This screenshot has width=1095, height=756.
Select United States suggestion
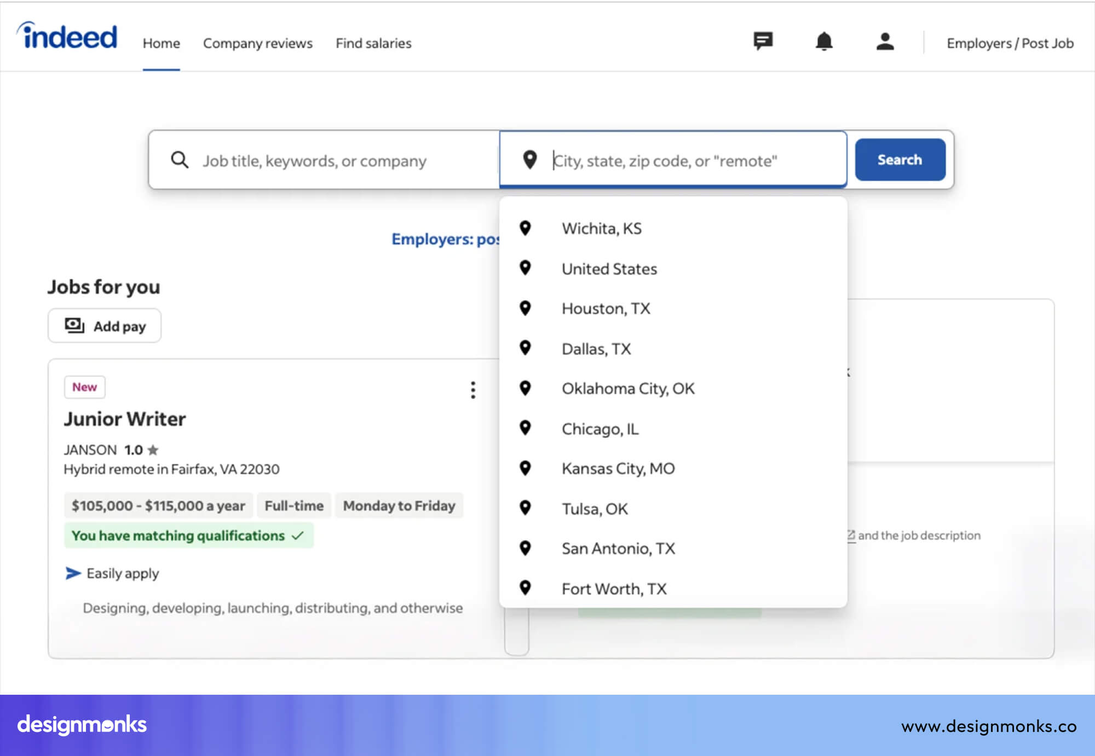(673, 269)
